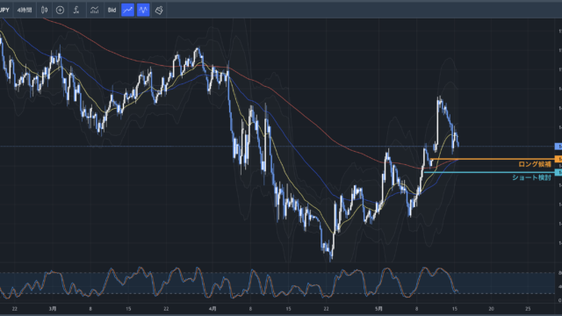Switch the Bid price type
The height and width of the screenshot is (316, 562).
(x=112, y=10)
